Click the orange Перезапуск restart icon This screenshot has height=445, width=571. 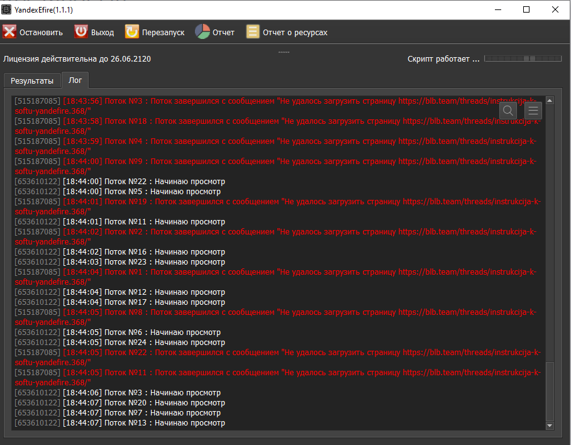132,32
